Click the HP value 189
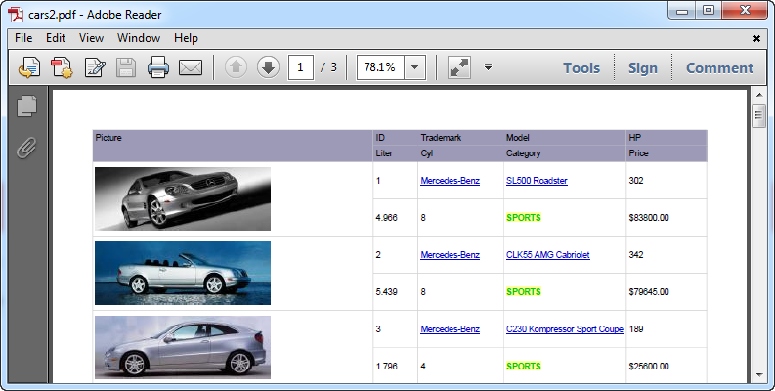 tap(636, 328)
